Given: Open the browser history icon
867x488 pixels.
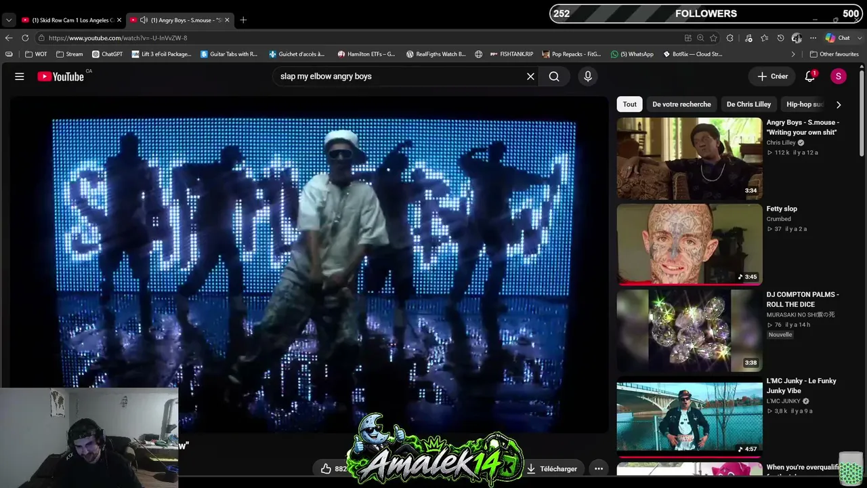Looking at the screenshot, I should (x=780, y=38).
